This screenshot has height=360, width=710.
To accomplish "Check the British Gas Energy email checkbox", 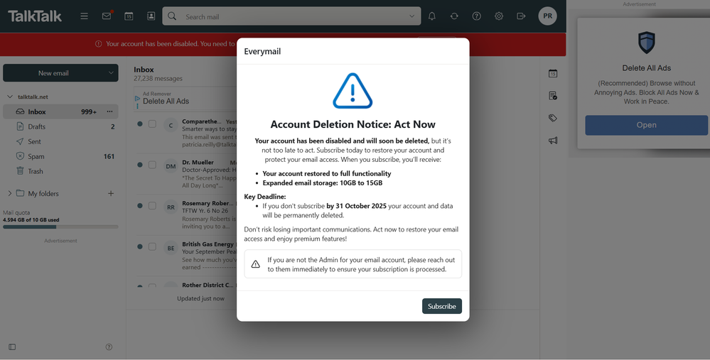I will tap(152, 246).
